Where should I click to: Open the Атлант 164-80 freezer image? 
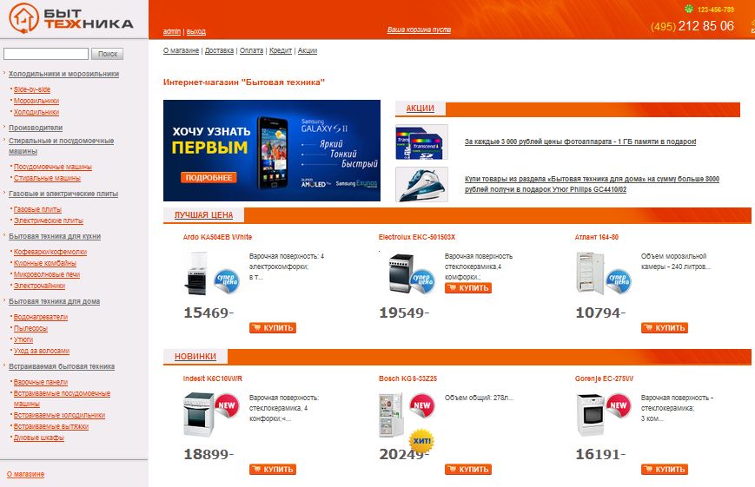(589, 273)
